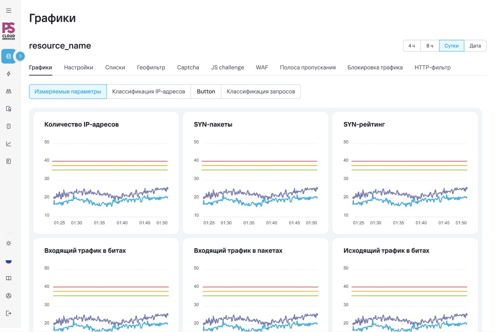Switch to the Геофильтр tab
The image size is (495, 332).
tap(151, 67)
